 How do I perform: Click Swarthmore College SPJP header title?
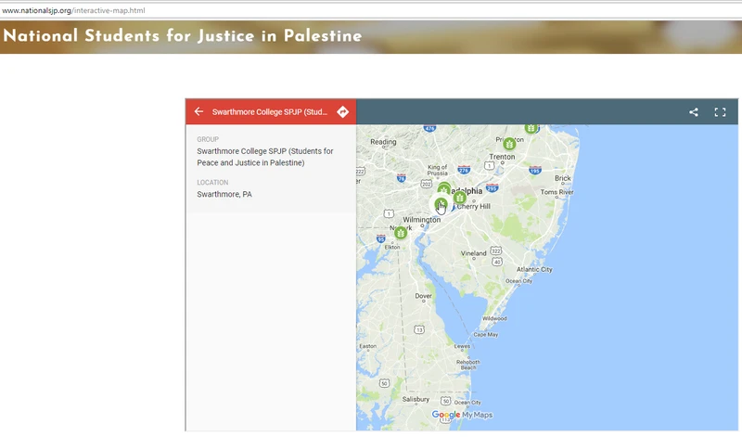point(270,112)
